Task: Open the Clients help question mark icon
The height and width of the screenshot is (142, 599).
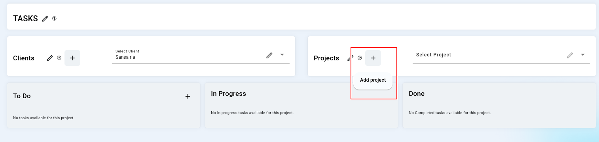Action: [x=59, y=58]
